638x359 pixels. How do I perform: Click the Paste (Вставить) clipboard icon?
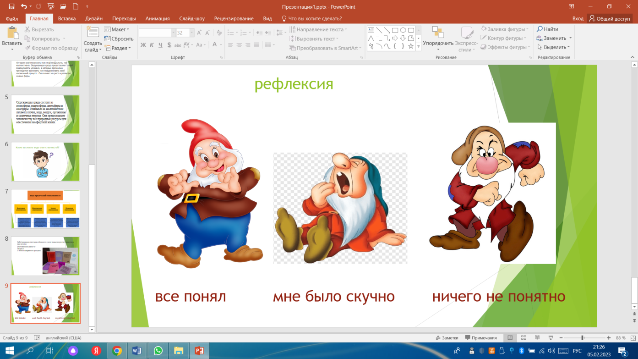[12, 33]
